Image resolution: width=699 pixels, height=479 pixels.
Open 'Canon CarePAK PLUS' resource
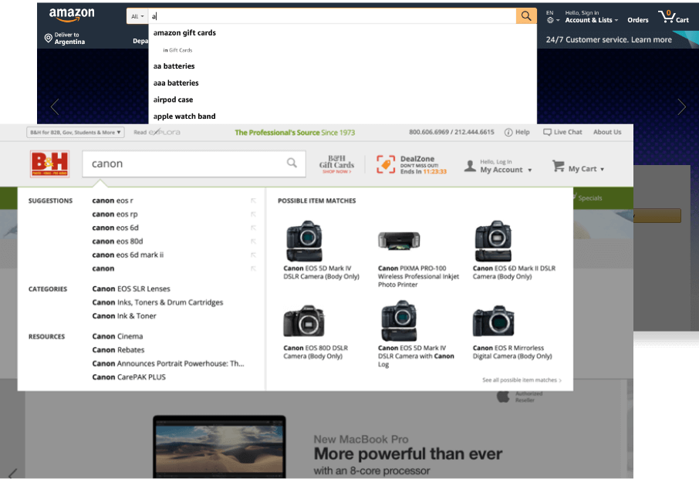click(129, 377)
